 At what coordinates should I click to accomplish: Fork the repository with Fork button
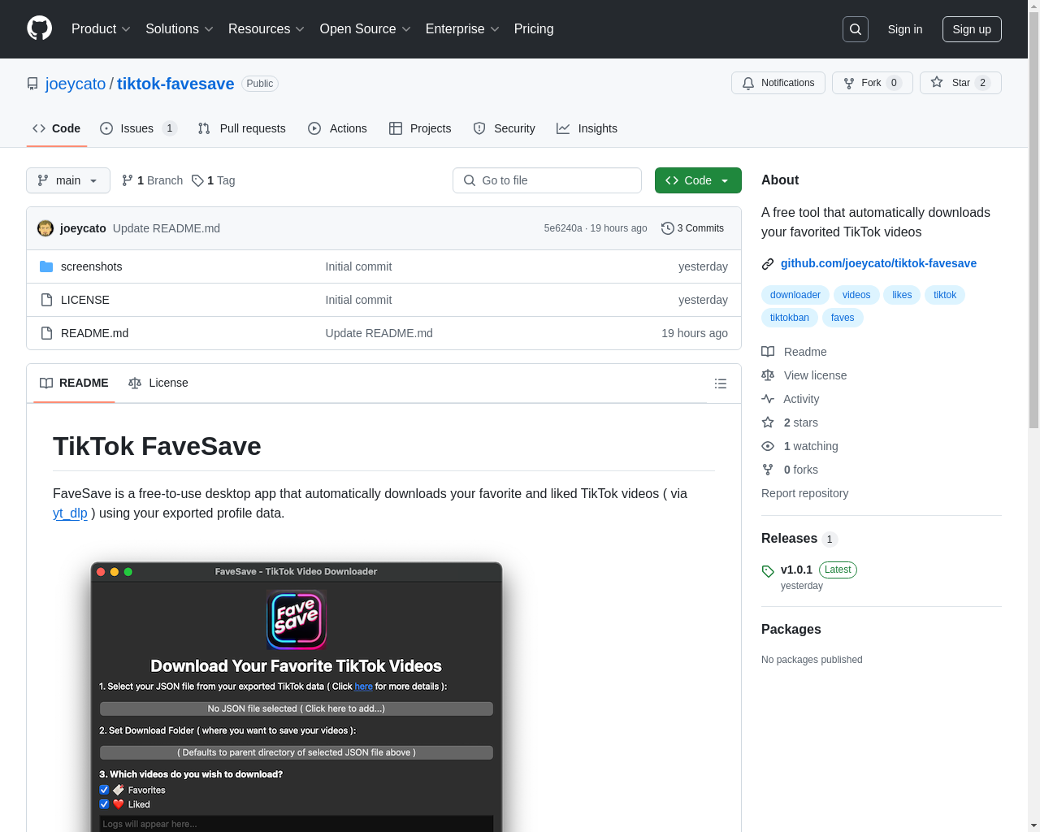point(873,83)
